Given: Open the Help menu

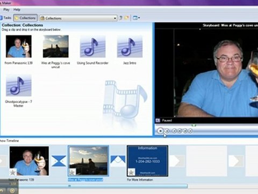Looking at the screenshot, I should [x=17, y=10].
